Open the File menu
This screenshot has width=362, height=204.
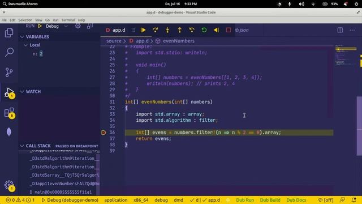(x=4, y=20)
